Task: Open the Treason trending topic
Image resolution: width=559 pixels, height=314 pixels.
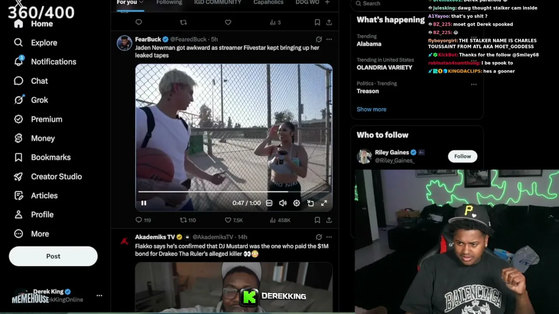Action: (x=368, y=91)
